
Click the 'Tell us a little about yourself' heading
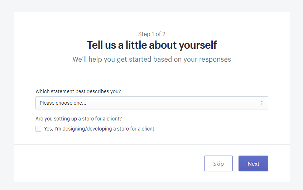coord(151,45)
